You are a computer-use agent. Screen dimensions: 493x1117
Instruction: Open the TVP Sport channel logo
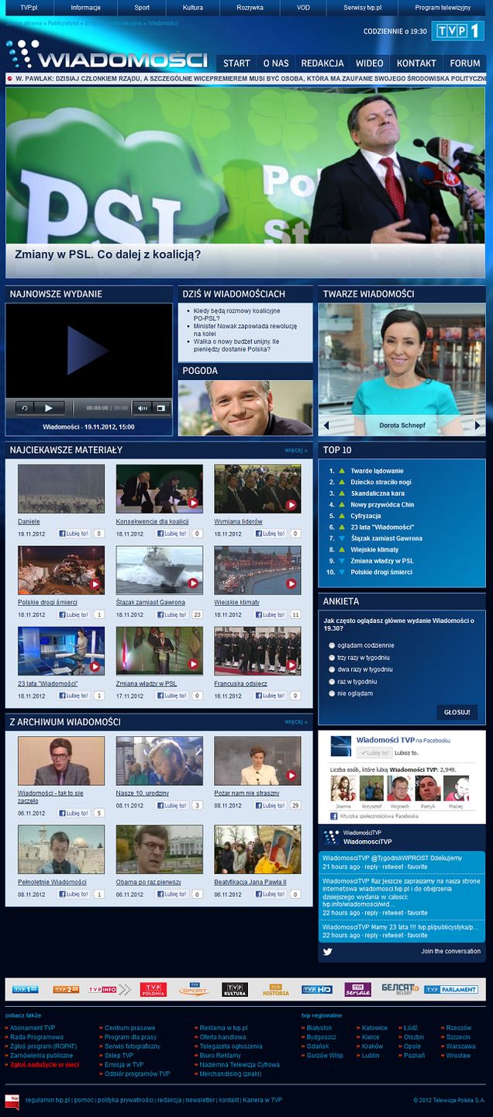pyautogui.click(x=194, y=989)
